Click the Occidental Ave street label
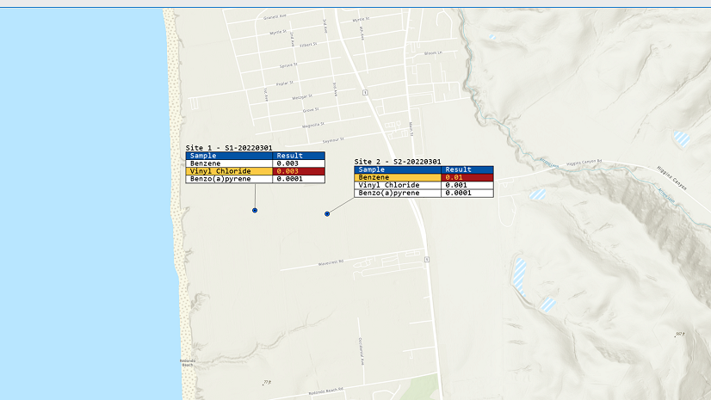Screen dimensions: 711x400 (361, 351)
